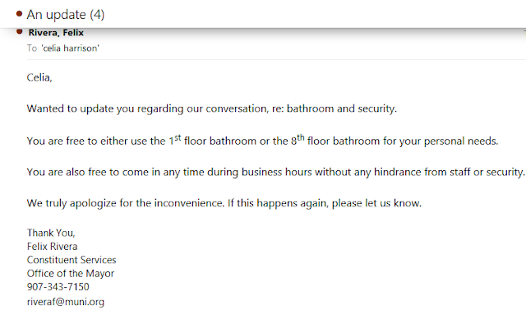Click the bullet next to Rivera, Felix
Image resolution: width=526 pixels, height=310 pixels.
20,31
